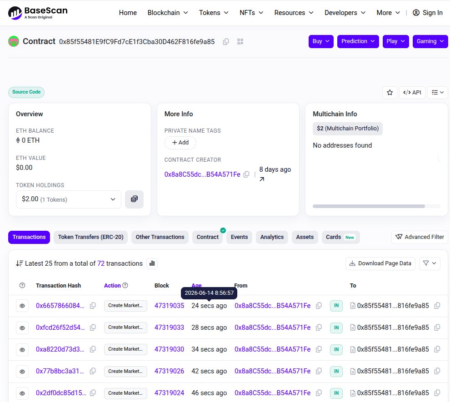Image resolution: width=450 pixels, height=402 pixels.
Task: Click the BaseScan logo
Action: (x=38, y=13)
